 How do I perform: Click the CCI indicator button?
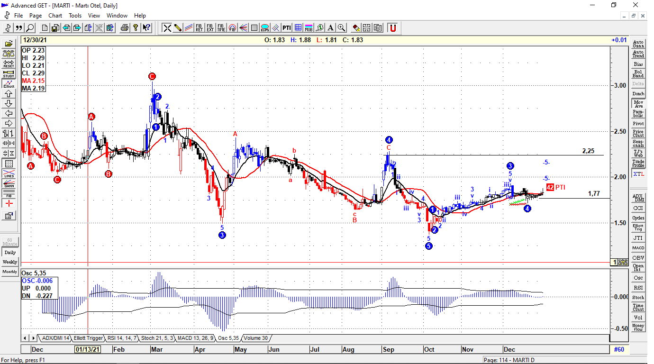[x=638, y=208]
